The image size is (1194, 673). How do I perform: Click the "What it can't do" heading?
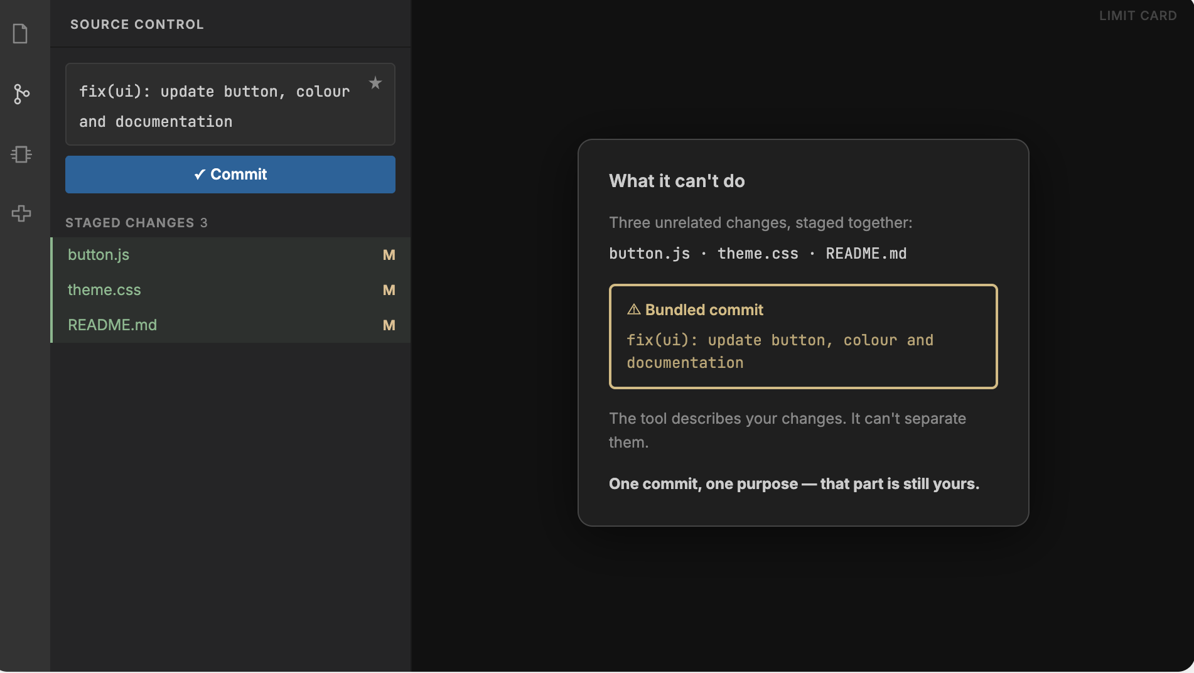[x=677, y=181]
